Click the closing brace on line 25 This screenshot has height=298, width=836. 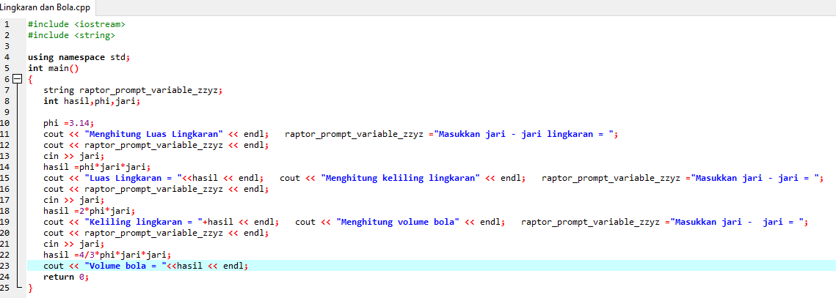tap(30, 288)
